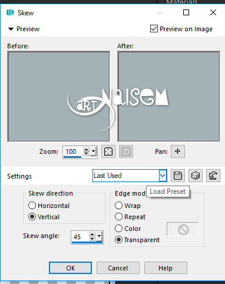Toggle the Preview on Image checkbox

154,29
